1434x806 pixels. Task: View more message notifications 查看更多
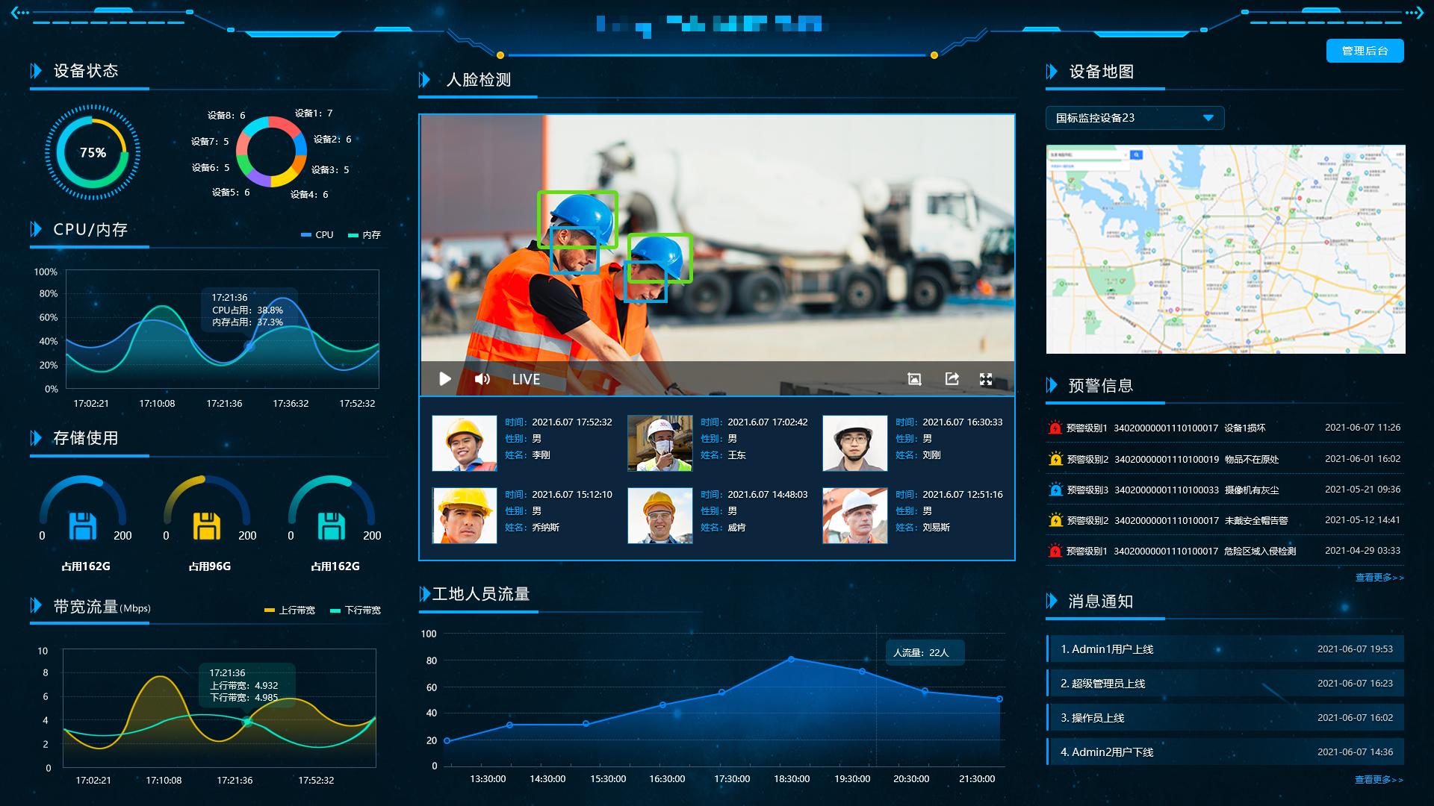click(x=1379, y=780)
